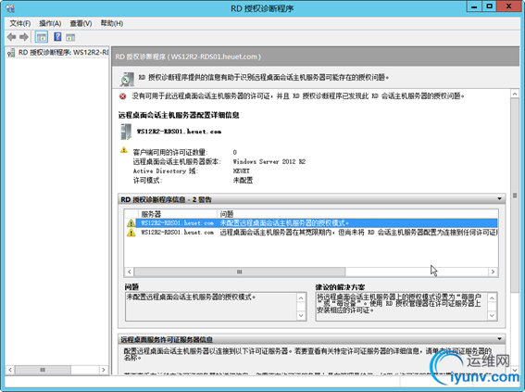525x392 pixels.
Task: Click the version value Windows Server 2012 R2
Action: (x=269, y=161)
